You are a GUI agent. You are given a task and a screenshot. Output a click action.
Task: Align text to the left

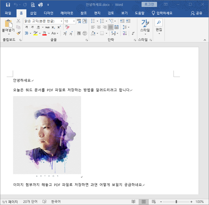point(93,27)
